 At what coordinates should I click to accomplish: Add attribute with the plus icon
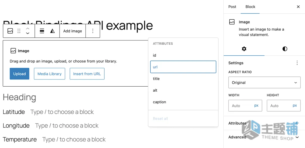pyautogui.click(x=297, y=123)
